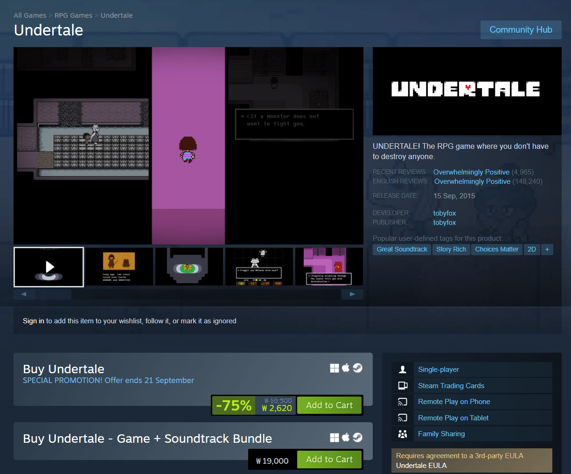
Task: Click the UNDERTALE logo header image
Action: coord(467,91)
